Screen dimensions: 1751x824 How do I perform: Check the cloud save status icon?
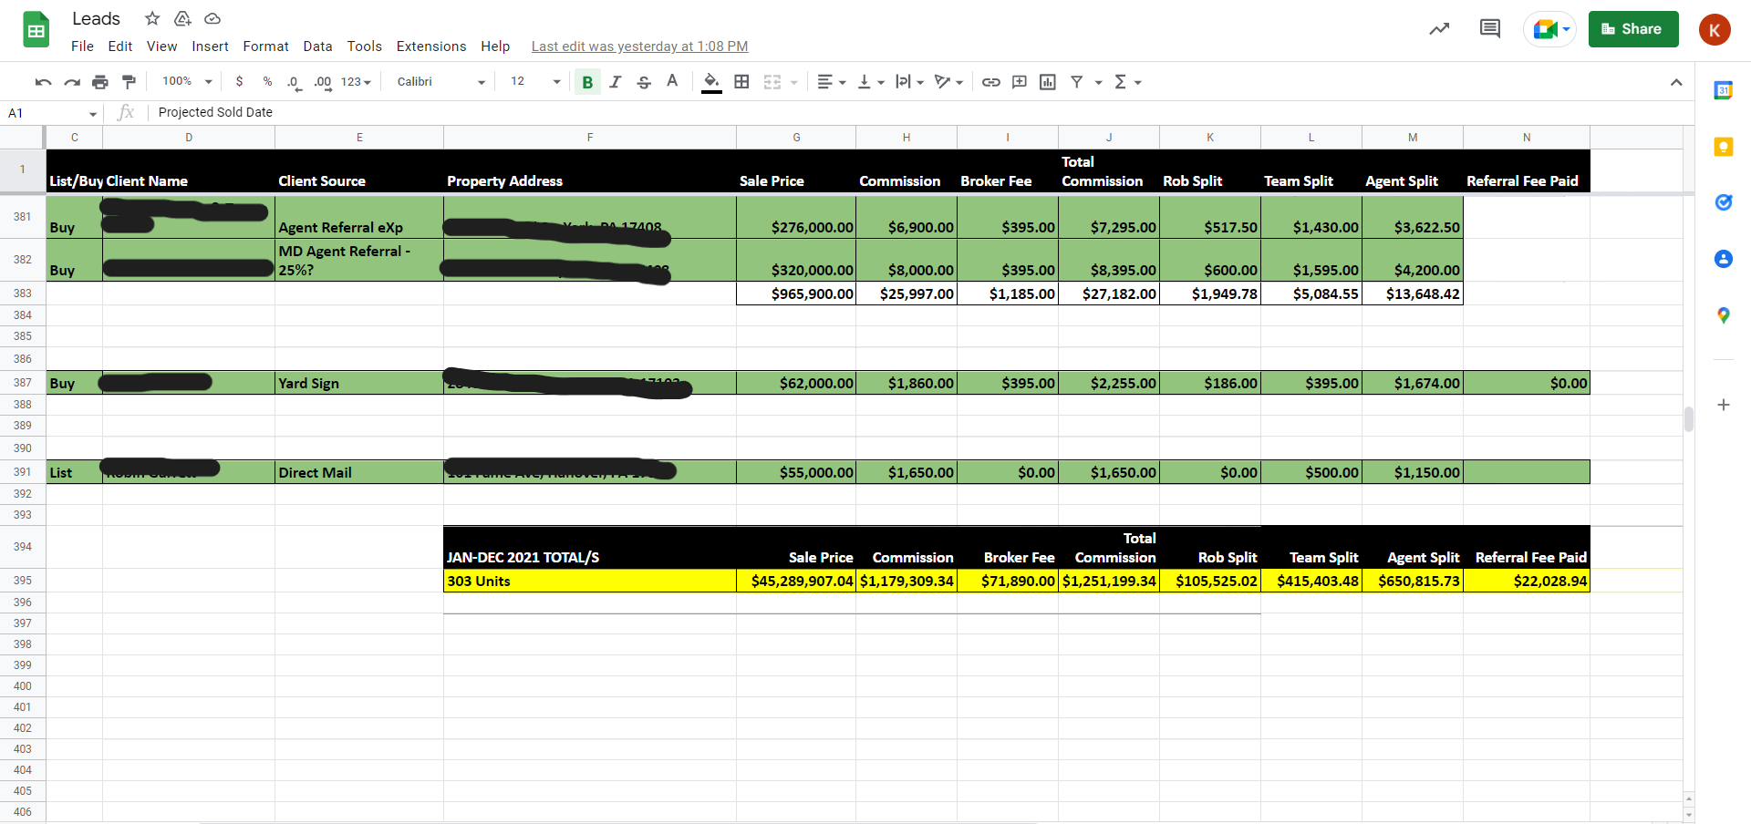(x=212, y=18)
